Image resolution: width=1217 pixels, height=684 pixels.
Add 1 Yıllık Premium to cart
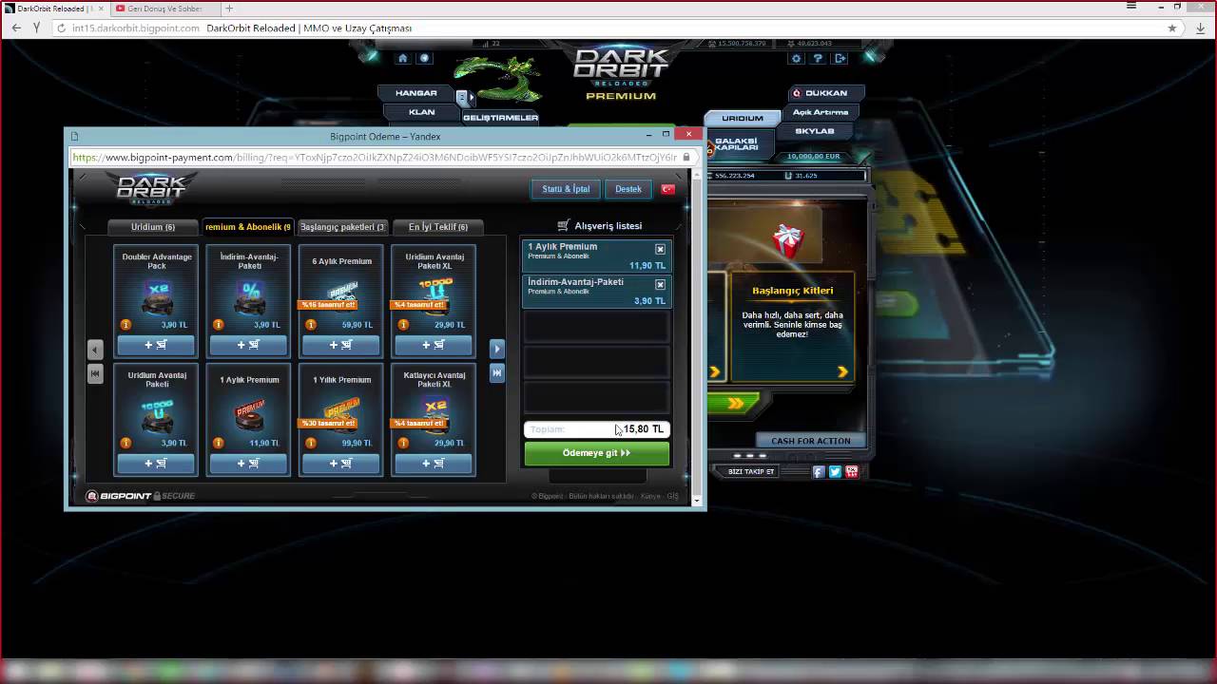[x=340, y=464]
